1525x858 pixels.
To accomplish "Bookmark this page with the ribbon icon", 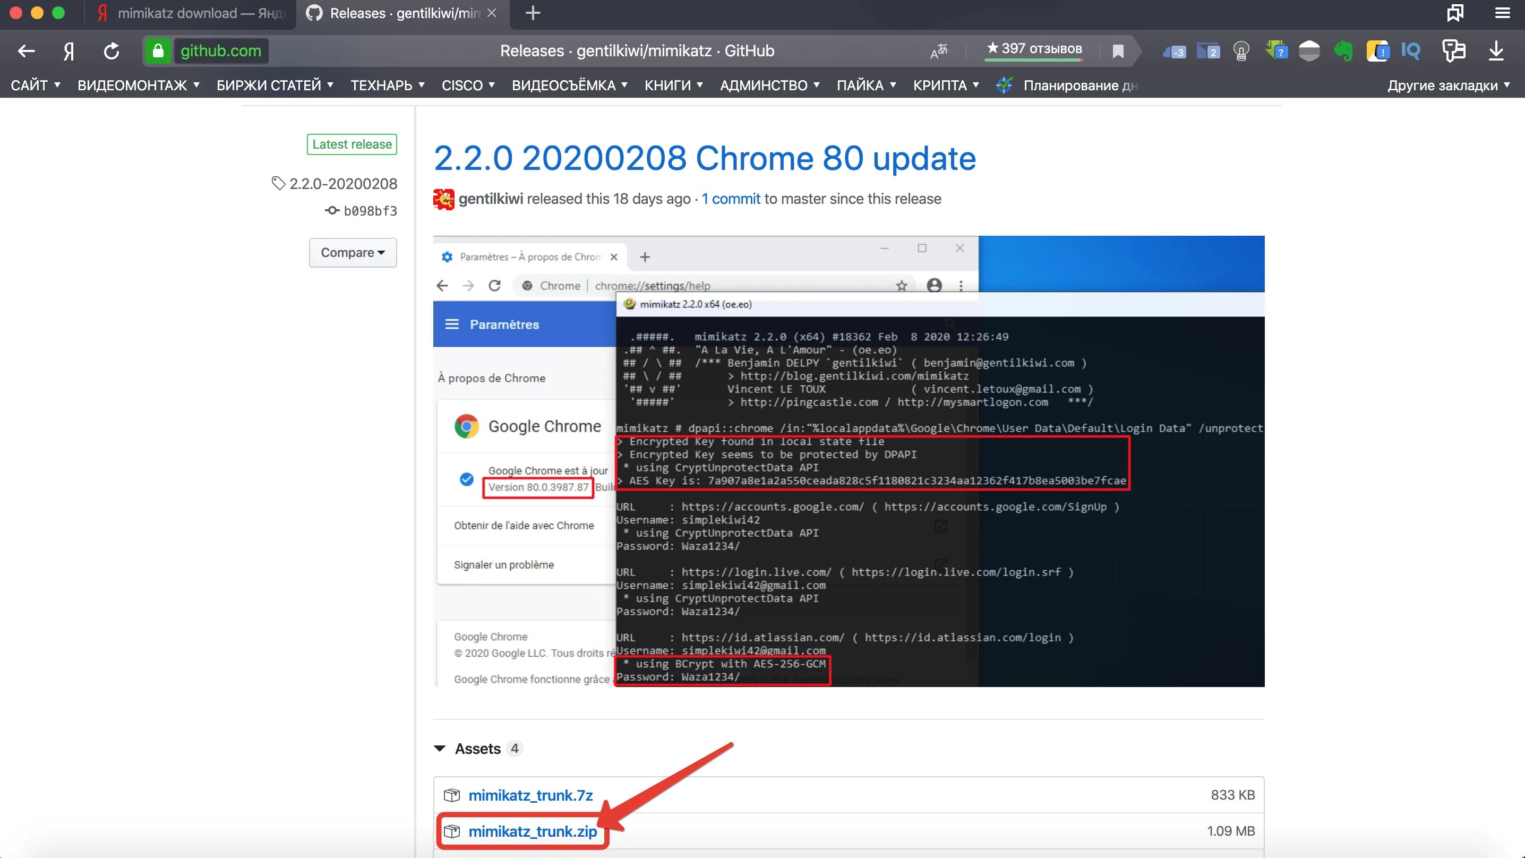I will click(x=1118, y=52).
